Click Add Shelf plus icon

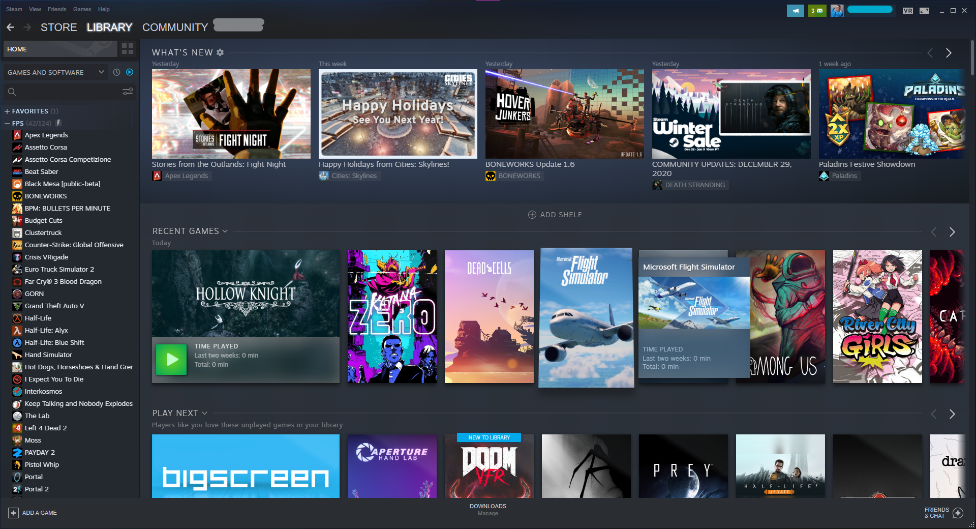tap(532, 215)
